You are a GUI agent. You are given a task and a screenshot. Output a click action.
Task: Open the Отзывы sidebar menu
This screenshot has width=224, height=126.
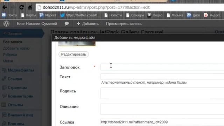[13, 105]
